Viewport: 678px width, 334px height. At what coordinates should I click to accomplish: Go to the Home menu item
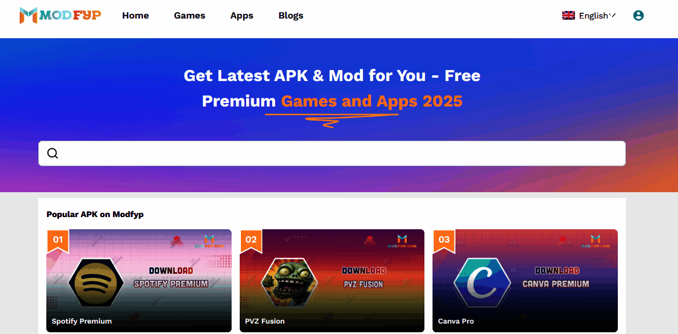coord(135,16)
